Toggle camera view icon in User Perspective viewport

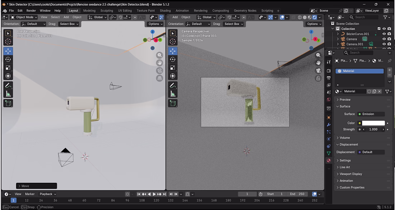(x=159, y=71)
